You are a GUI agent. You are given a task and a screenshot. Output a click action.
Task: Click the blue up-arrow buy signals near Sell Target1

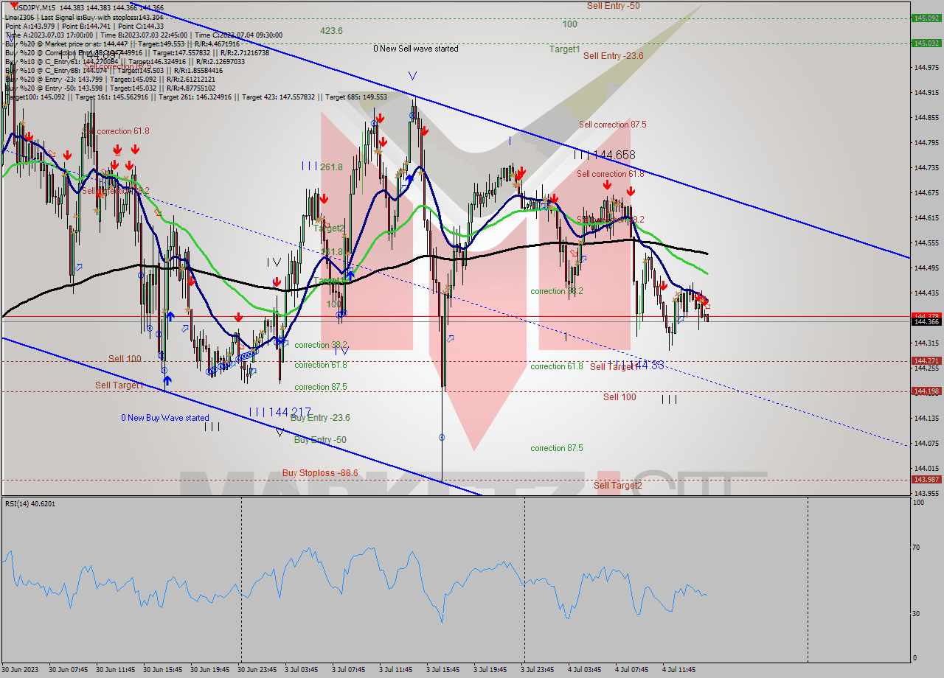coord(168,379)
